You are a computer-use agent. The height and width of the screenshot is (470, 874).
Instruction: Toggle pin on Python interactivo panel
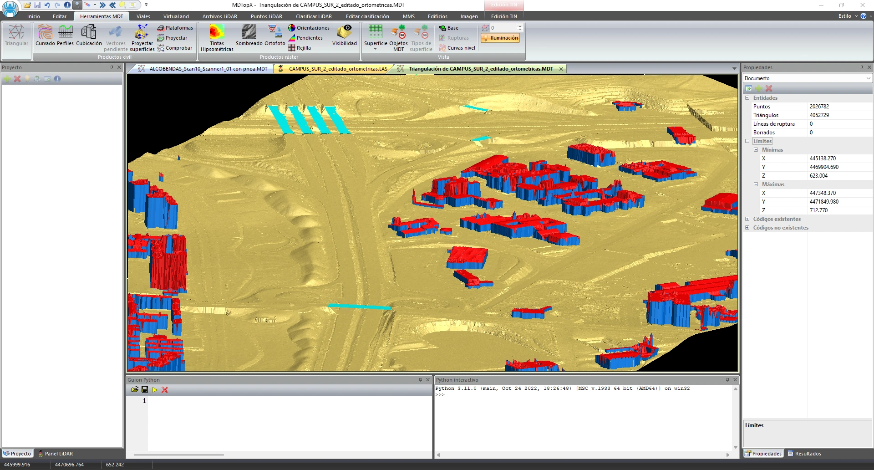pyautogui.click(x=727, y=380)
